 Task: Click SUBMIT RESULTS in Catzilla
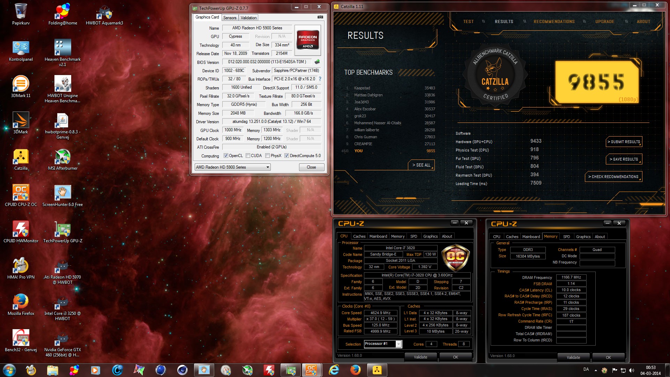pyautogui.click(x=624, y=142)
